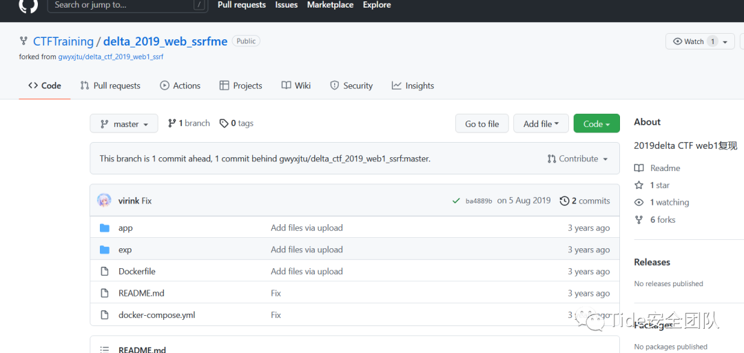Click the GitHub Octocat logo
744x353 pixels.
click(x=28, y=5)
